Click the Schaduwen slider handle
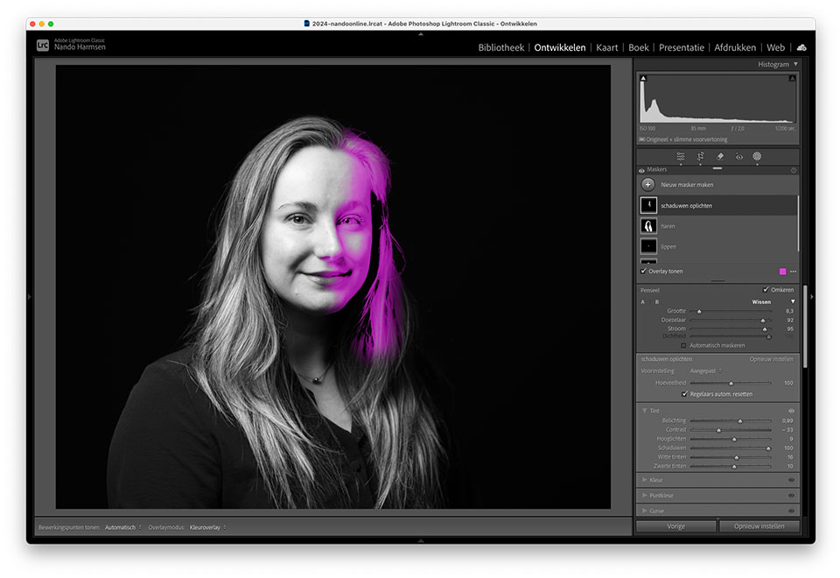Screen dimensions: 840x578 (x=769, y=448)
